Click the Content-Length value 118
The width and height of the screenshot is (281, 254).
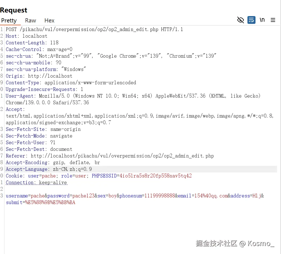tap(54, 43)
